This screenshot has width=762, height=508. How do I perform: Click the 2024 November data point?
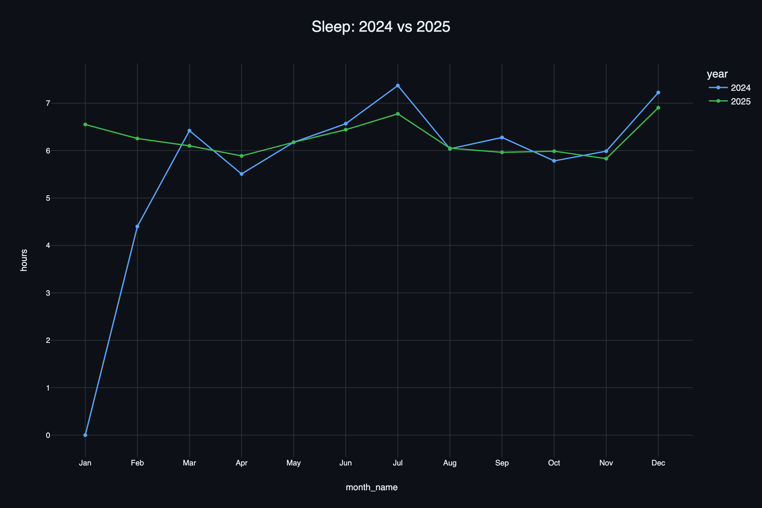tap(606, 151)
